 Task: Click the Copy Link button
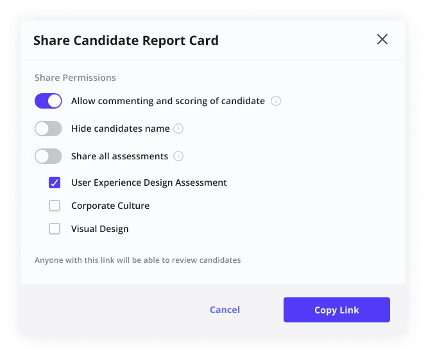[x=337, y=310]
